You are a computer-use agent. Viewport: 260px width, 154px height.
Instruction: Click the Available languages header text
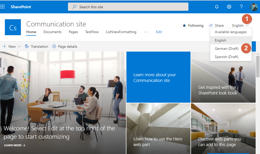(x=231, y=32)
